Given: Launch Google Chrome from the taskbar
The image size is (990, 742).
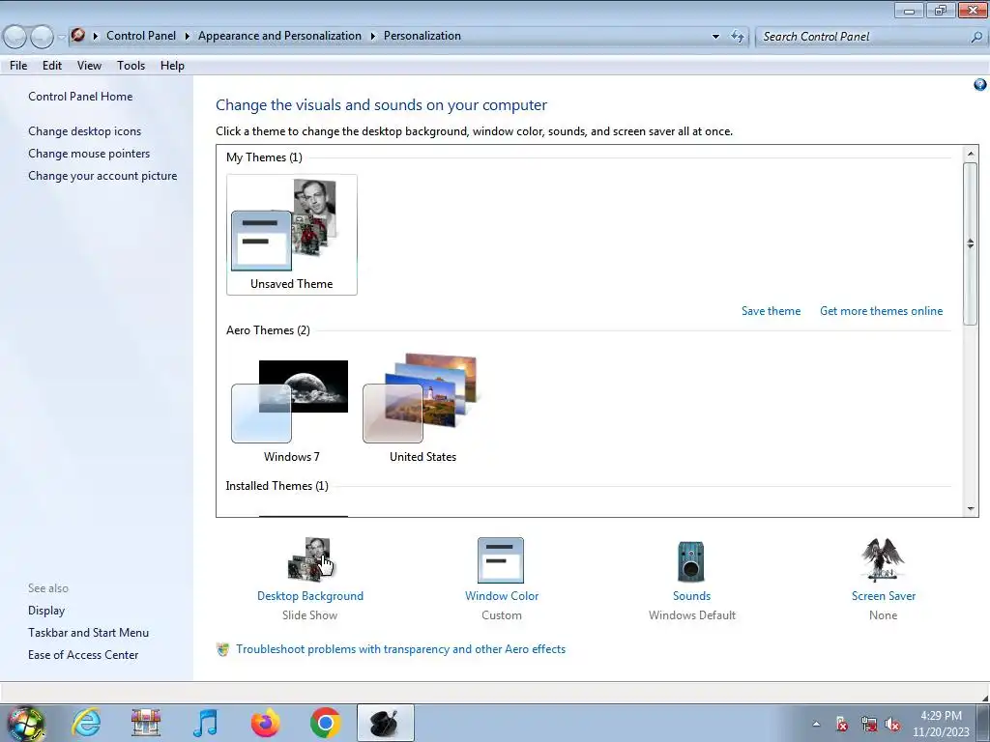Looking at the screenshot, I should [325, 723].
